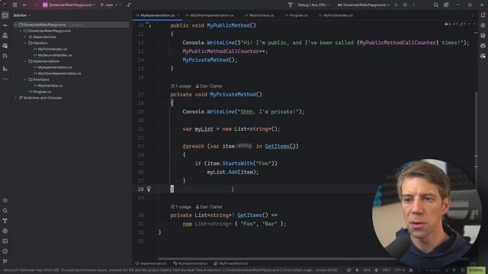Click '1 usage' lens above MyPrivateMethod
The height and width of the screenshot is (274, 488).
tap(181, 86)
